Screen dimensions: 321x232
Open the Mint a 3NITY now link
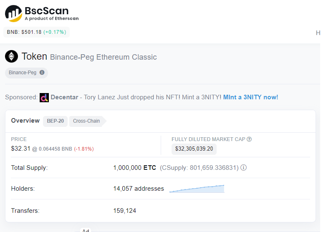coord(250,97)
